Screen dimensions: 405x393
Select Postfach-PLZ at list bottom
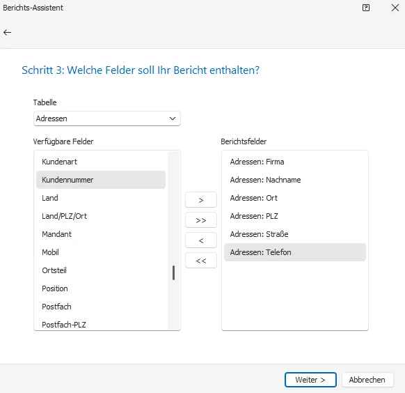(x=101, y=325)
